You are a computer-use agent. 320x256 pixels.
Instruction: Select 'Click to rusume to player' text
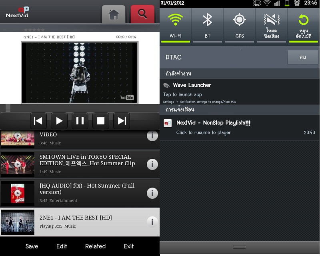click(204, 132)
